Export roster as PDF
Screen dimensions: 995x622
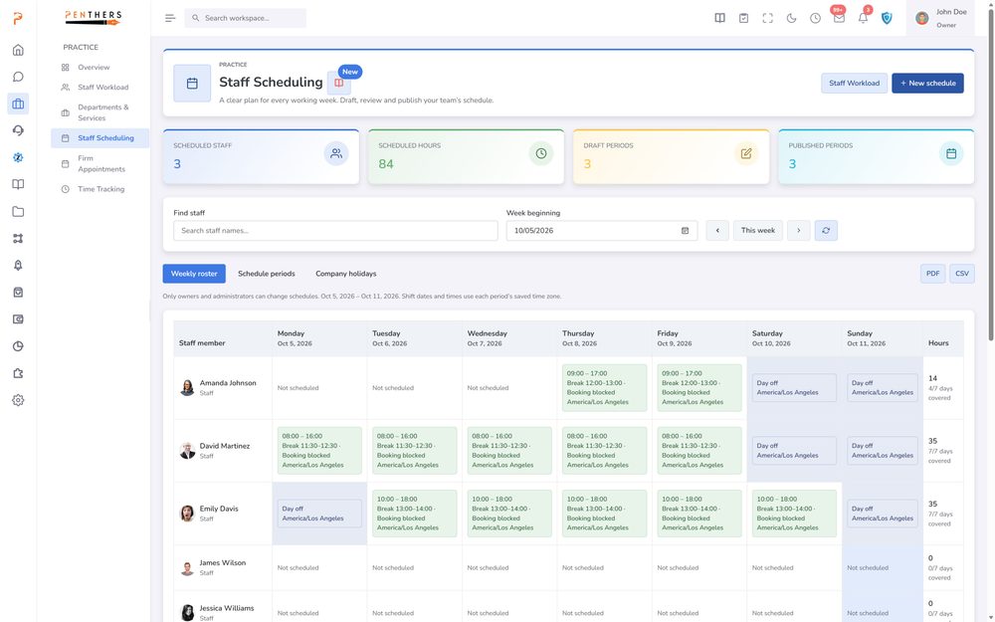click(933, 274)
